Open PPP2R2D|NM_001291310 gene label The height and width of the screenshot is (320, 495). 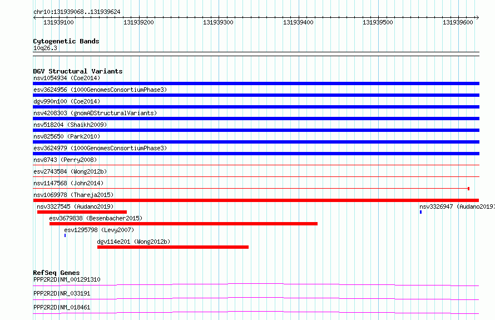click(67, 279)
